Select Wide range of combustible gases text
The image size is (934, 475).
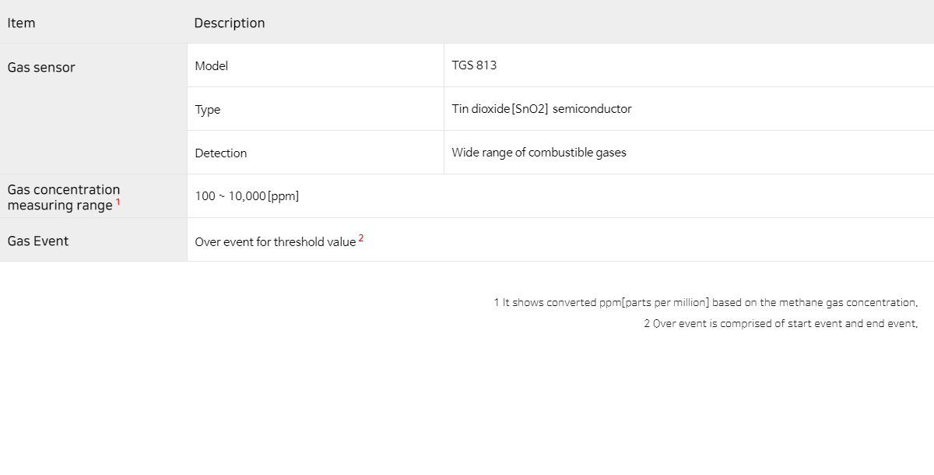click(539, 153)
